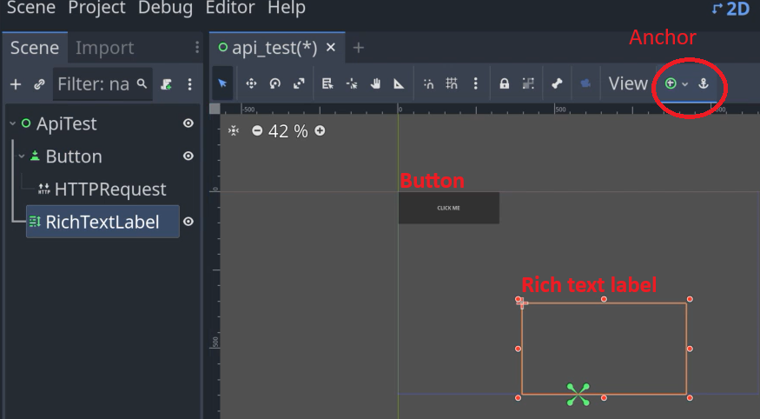
Task: Toggle visibility of the Button node
Action: click(188, 156)
